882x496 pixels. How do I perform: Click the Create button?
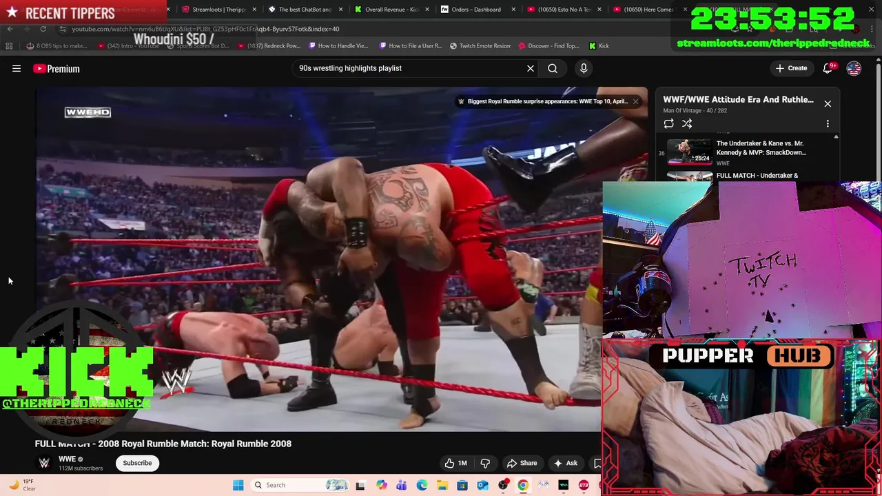[x=791, y=68]
